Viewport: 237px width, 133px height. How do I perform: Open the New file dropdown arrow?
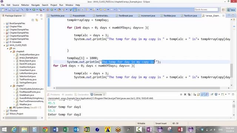coord(6,10)
